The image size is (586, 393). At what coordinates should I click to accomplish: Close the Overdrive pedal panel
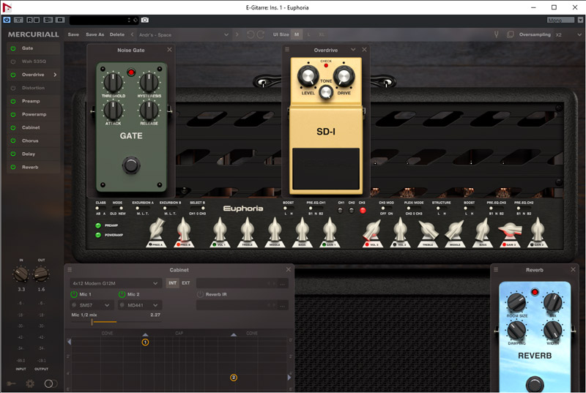364,50
